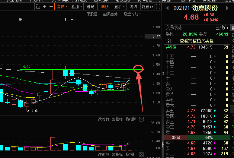Click 买二 price 4.67
Viewport: 234px width, 158px height.
[x=191, y=148]
